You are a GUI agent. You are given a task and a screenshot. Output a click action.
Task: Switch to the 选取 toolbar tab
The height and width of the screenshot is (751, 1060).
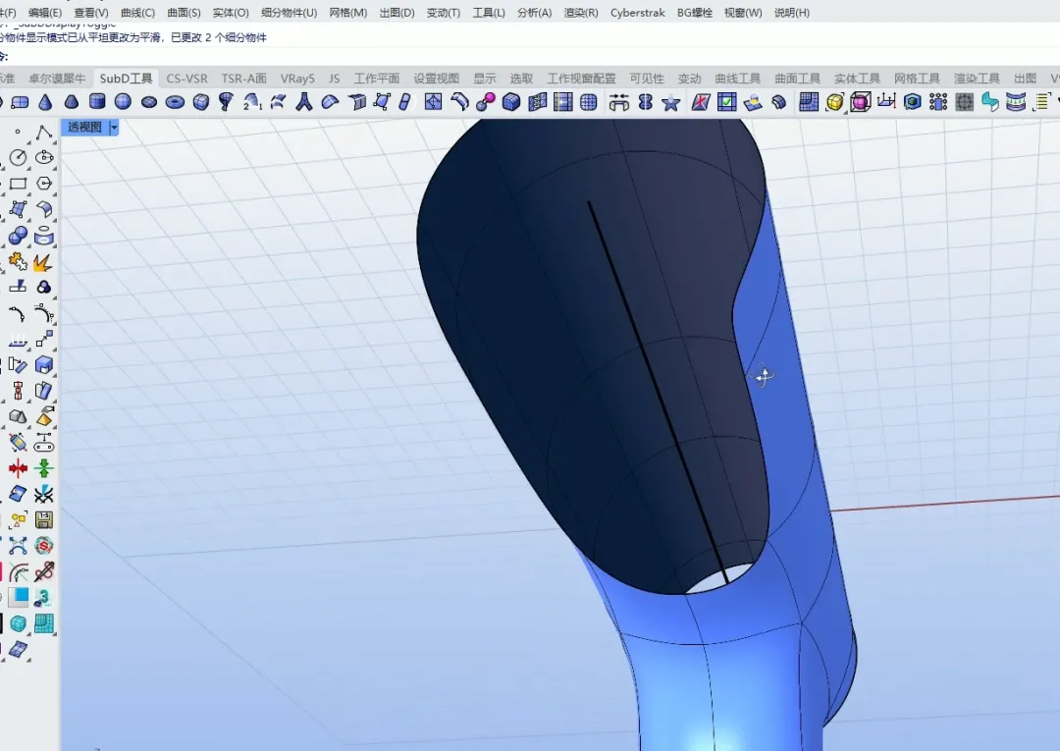(x=521, y=79)
